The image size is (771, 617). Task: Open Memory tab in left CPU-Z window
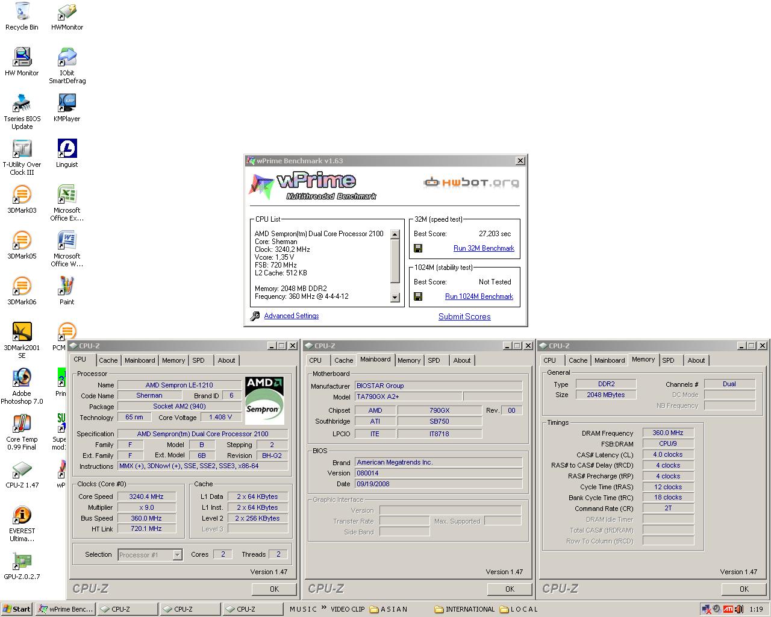click(173, 360)
